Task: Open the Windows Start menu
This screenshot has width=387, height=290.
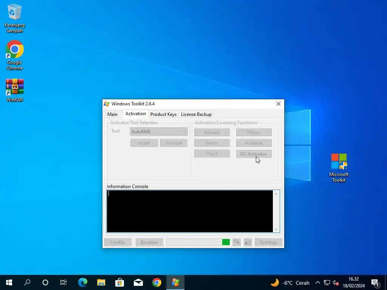Action: pos(9,282)
